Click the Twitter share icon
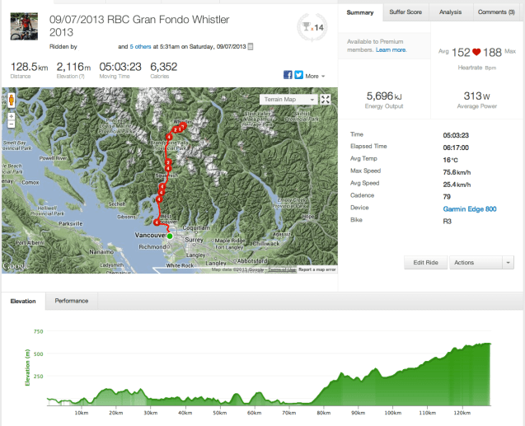Screen dimensions: 525x426 point(298,75)
